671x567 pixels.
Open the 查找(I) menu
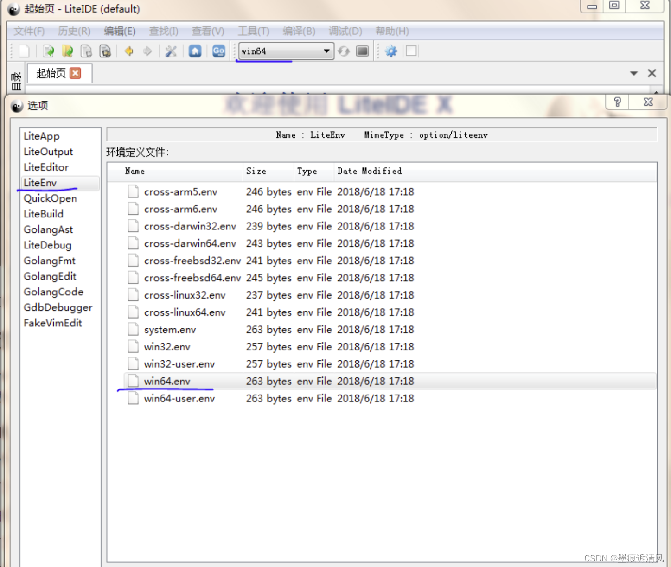point(164,31)
